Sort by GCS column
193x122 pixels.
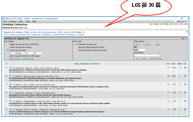tap(173, 64)
